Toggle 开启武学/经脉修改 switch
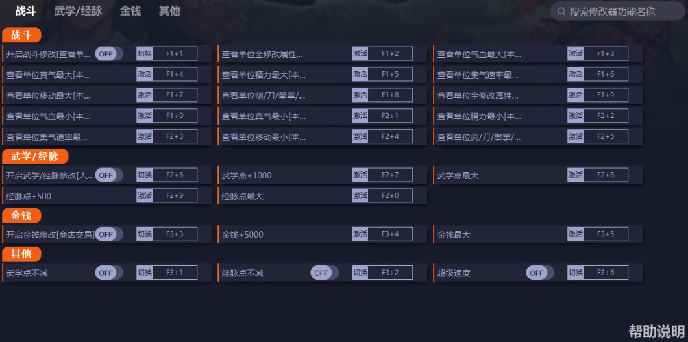The height and width of the screenshot is (342, 688). (x=109, y=175)
